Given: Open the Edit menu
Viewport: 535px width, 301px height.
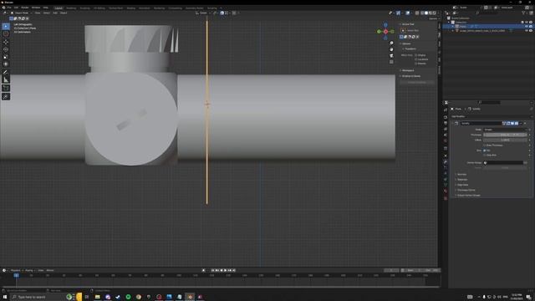Looking at the screenshot, I should coord(16,8).
